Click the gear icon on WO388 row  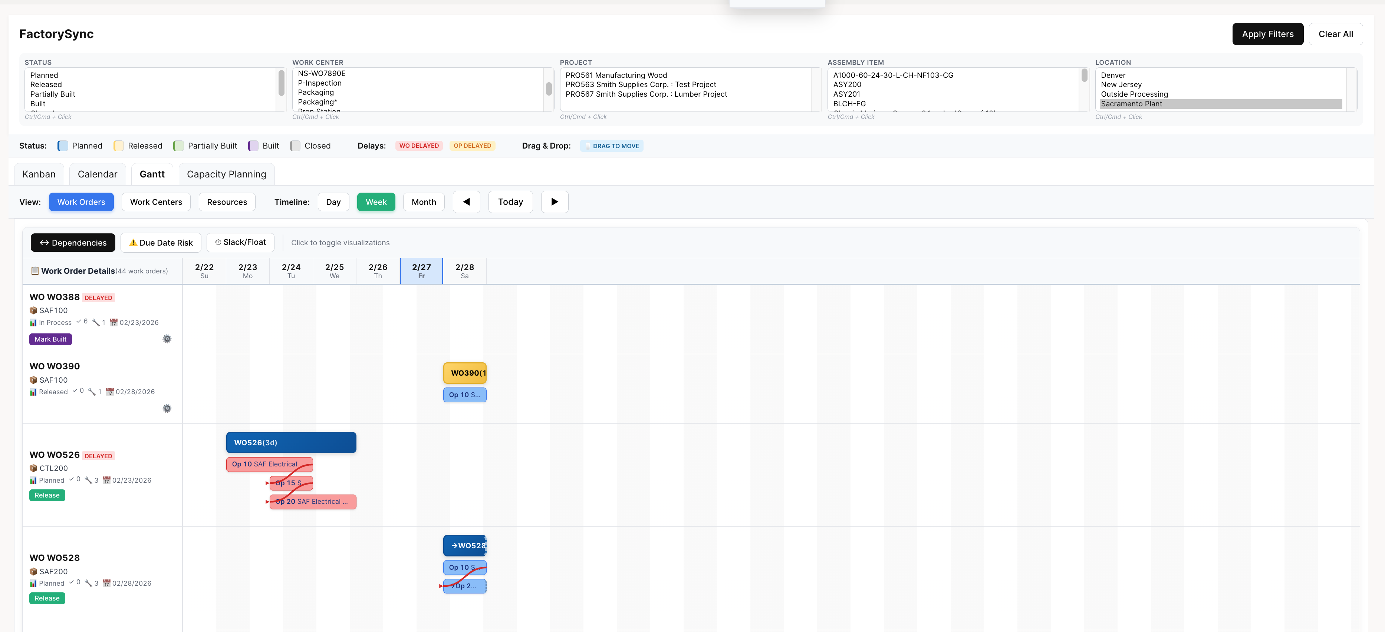167,339
